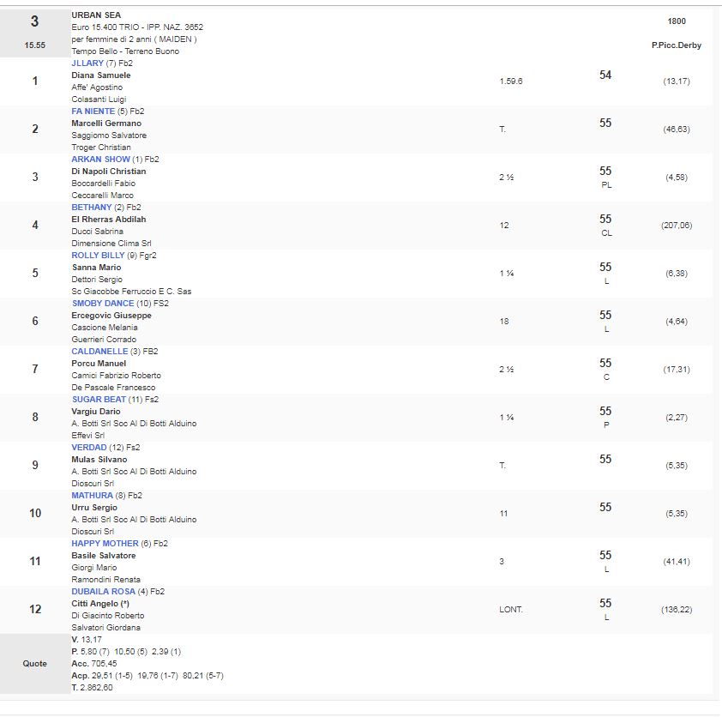Viewport: 722px width, 717px height.
Task: Click jockey name Diana Samuele
Action: [101, 75]
